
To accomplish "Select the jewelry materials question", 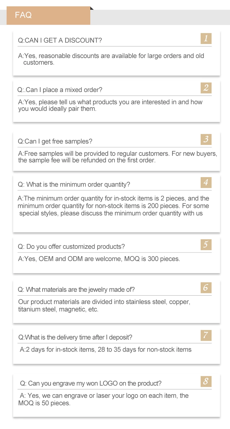I will pos(76,290).
